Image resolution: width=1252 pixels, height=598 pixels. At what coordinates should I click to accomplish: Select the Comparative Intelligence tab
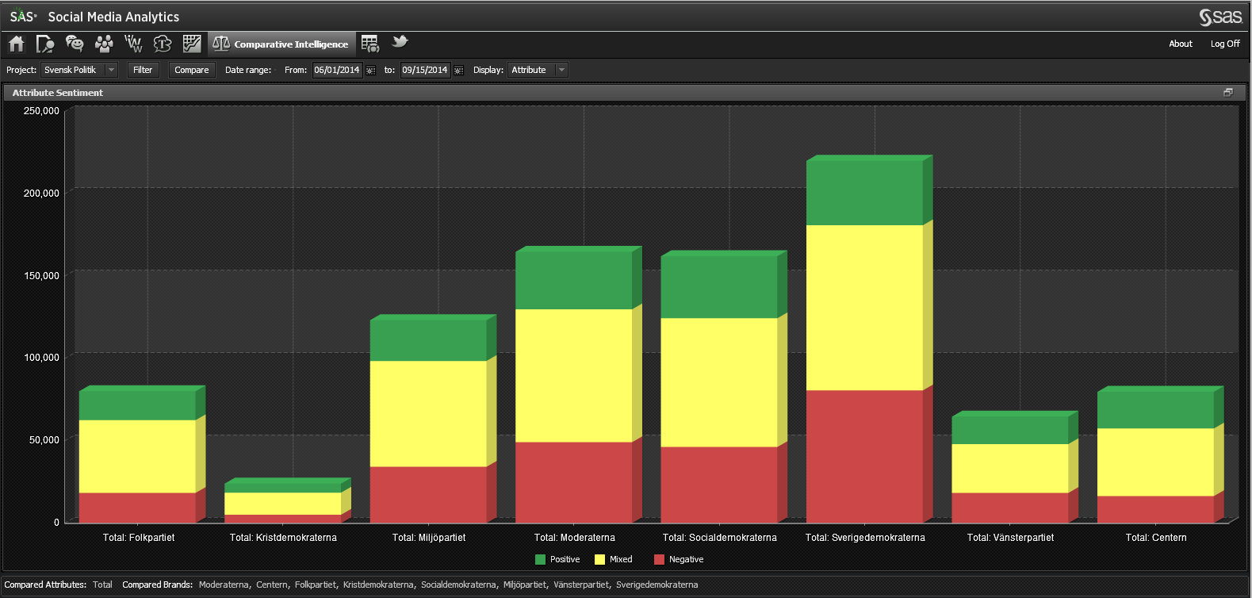point(281,44)
